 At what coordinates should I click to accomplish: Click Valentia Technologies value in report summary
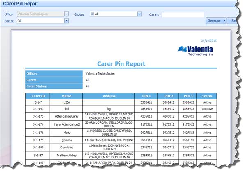100,74
